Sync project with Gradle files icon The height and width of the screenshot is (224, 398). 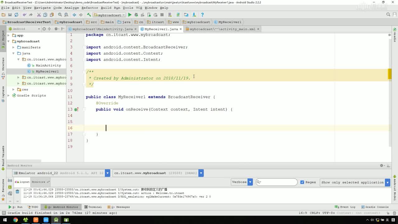(178, 15)
